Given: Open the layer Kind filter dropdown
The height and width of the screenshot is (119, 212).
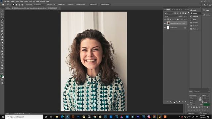Looking at the screenshot, I should pos(169,13).
